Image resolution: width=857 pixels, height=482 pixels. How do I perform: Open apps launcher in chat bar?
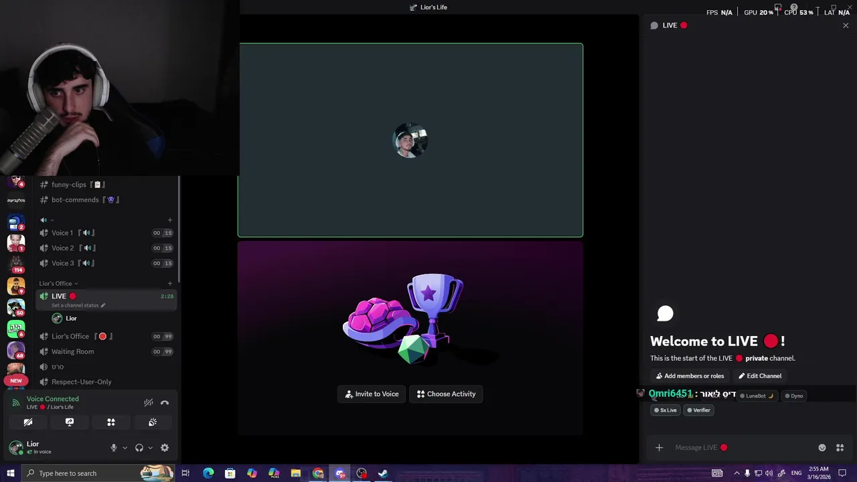[x=840, y=448]
